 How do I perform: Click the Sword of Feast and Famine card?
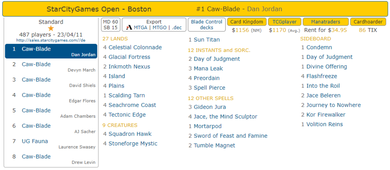pyautogui.click(x=230, y=136)
